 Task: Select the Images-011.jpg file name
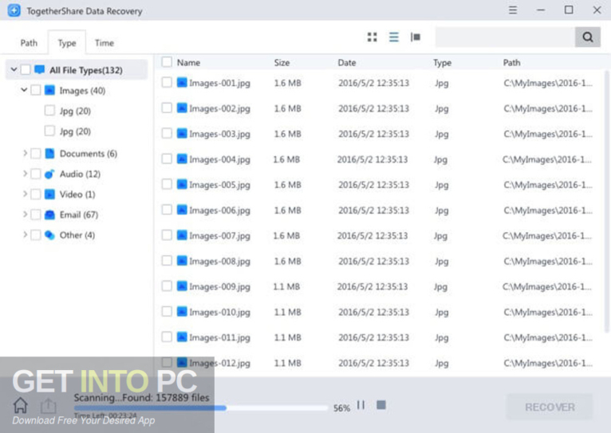click(x=220, y=337)
